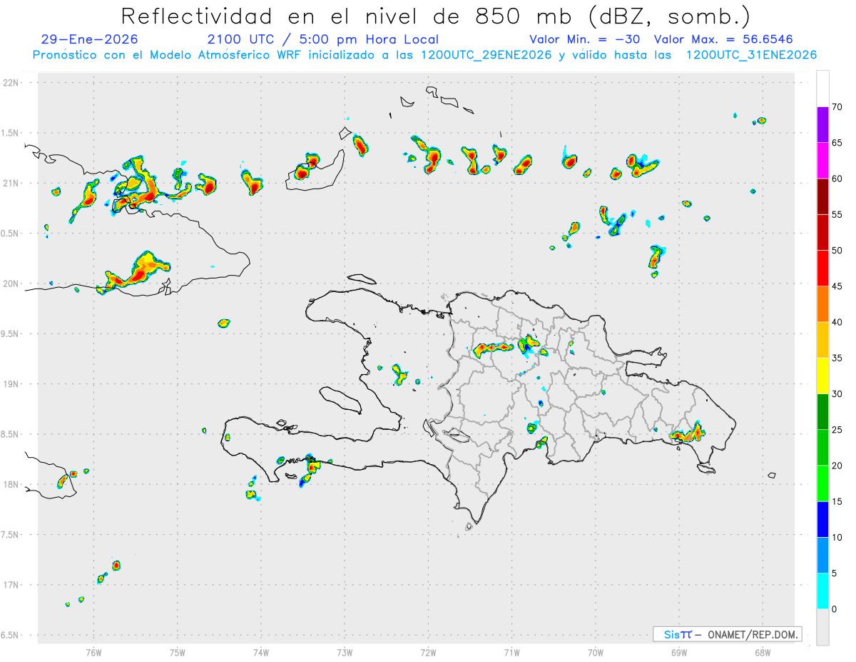The width and height of the screenshot is (856, 662).
Task: Click the '17N' latitude label
Action: tap(12, 585)
